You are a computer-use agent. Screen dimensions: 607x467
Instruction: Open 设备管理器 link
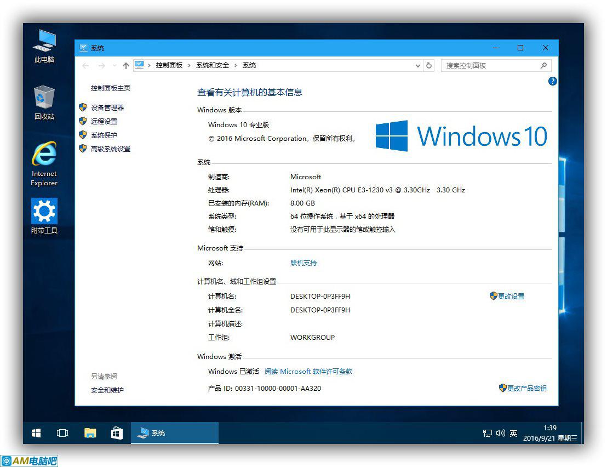pyautogui.click(x=107, y=107)
